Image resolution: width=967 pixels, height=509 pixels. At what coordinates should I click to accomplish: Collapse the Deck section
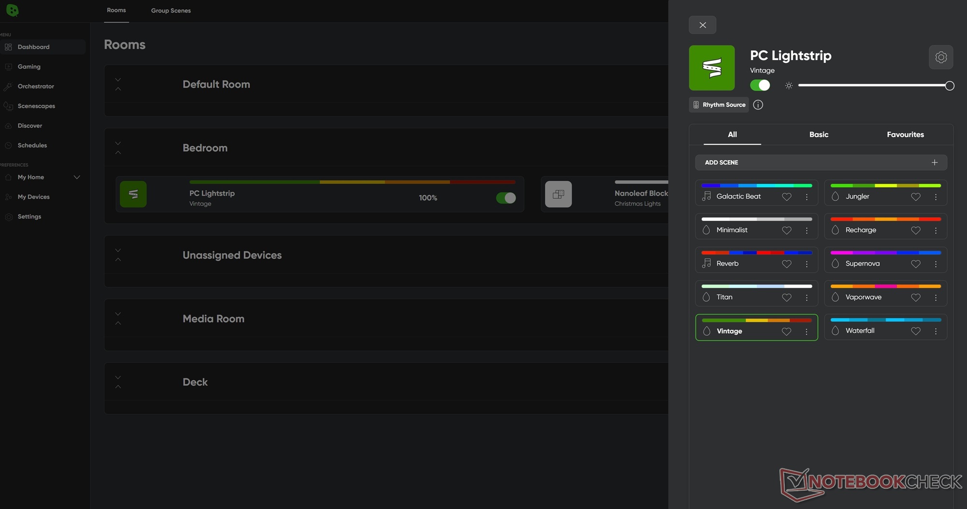click(x=118, y=382)
